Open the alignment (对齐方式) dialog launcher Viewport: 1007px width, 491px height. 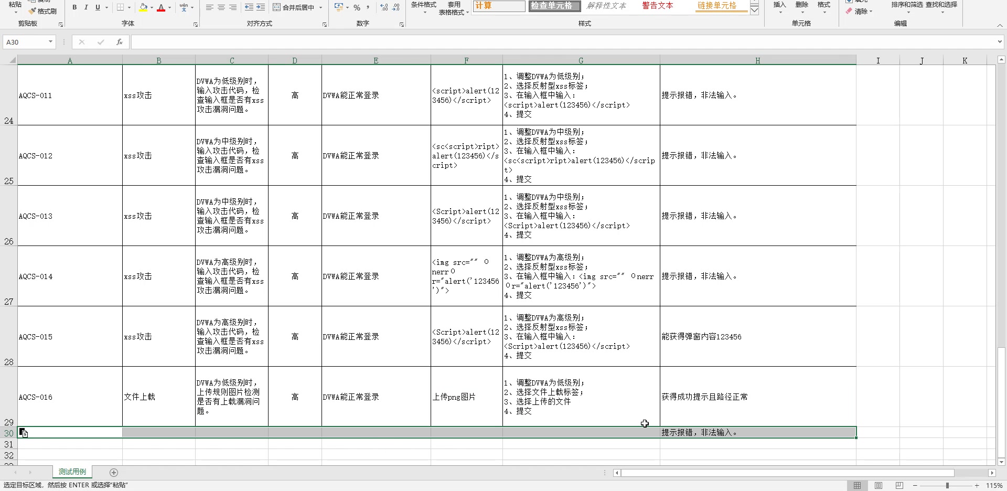click(325, 25)
